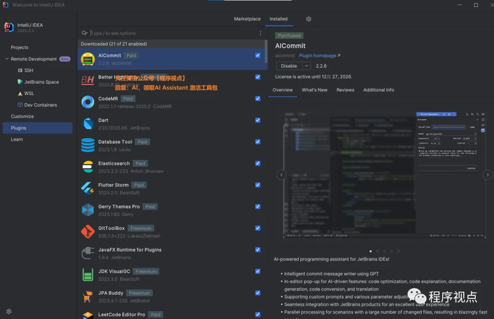Viewport: 494px width, 319px height.
Task: Select the second screenshot pagination dot
Action: [377, 251]
